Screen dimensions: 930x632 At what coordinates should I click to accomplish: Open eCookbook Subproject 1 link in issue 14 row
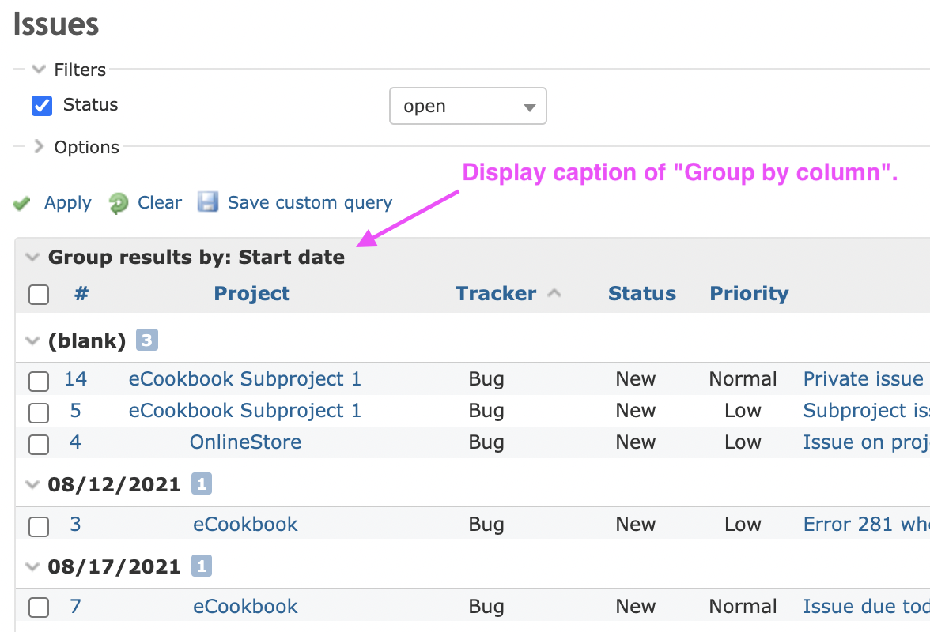click(x=245, y=378)
